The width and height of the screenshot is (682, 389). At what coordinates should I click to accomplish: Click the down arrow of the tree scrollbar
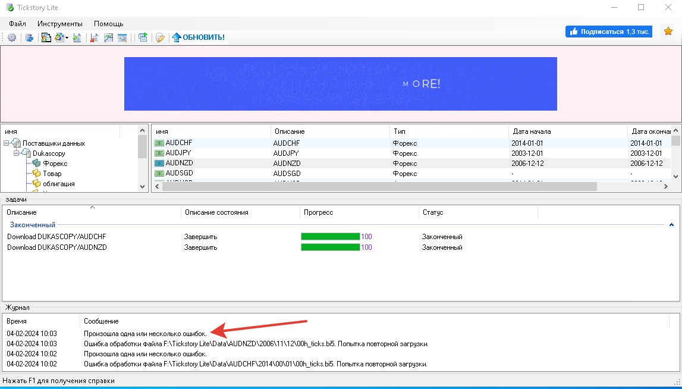142,187
